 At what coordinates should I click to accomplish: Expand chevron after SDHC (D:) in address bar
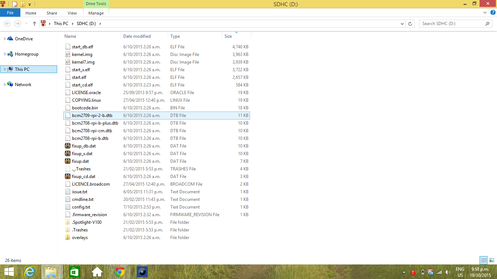tap(100, 24)
